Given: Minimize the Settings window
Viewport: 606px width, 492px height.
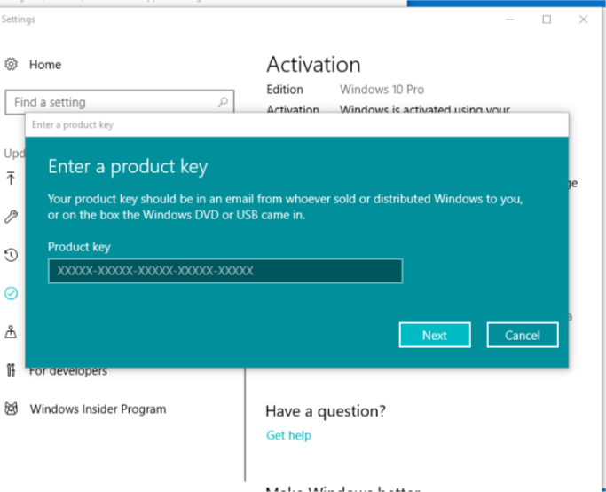Looking at the screenshot, I should [510, 20].
